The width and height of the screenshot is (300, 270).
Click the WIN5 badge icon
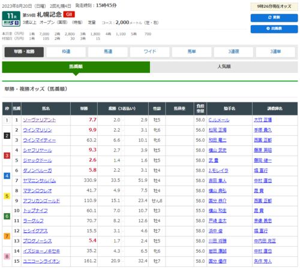pos(11,23)
